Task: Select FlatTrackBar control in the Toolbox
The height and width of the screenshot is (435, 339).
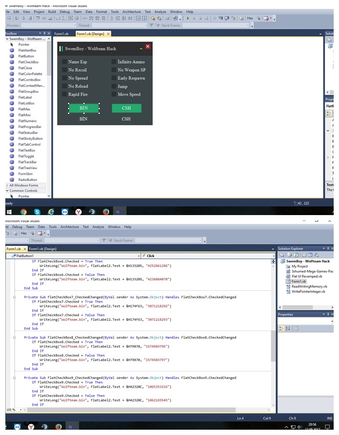Action: 27,162
